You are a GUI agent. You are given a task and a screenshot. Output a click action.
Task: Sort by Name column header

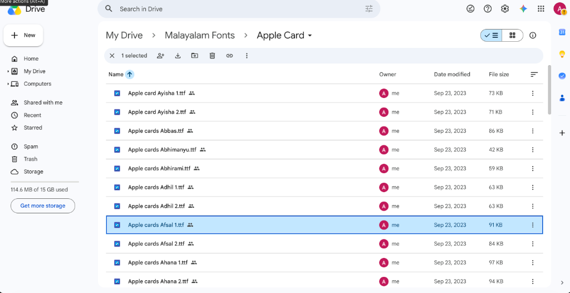[x=116, y=74]
